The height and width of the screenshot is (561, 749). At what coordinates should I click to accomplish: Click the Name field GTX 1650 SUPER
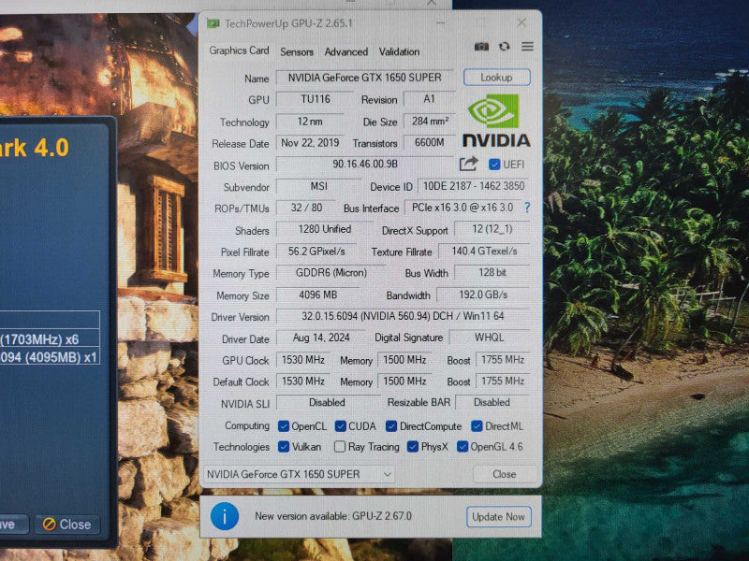pos(365,78)
